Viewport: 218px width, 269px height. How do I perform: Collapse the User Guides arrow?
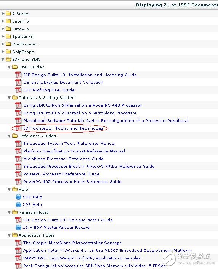(9, 67)
